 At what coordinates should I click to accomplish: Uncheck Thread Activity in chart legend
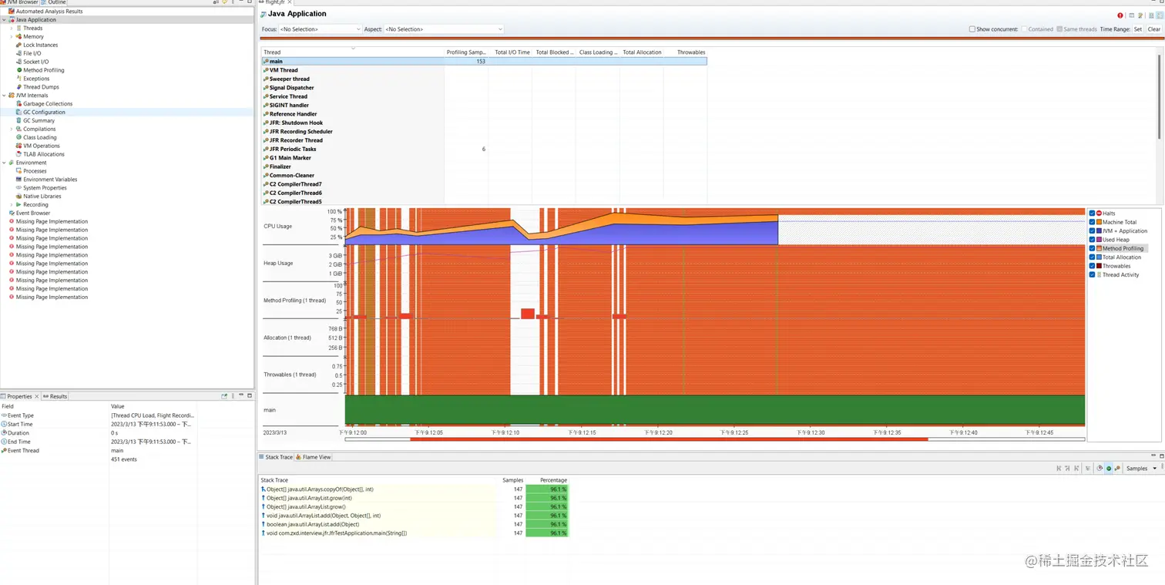[1092, 275]
